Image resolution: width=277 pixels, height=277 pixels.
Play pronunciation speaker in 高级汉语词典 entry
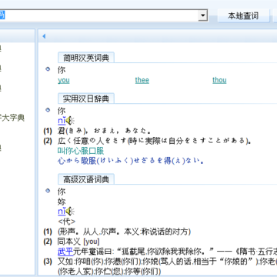pos(70,212)
